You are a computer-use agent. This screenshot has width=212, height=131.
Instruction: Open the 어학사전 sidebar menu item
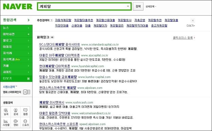pos(16,34)
